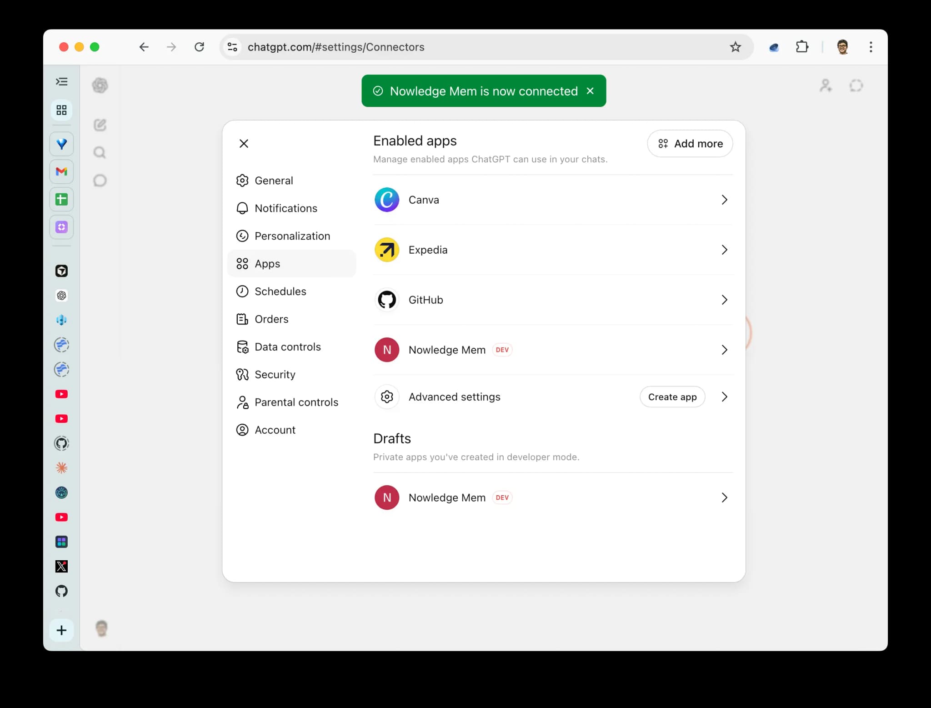Open the multicolor grid icon in sidebar

click(x=61, y=542)
